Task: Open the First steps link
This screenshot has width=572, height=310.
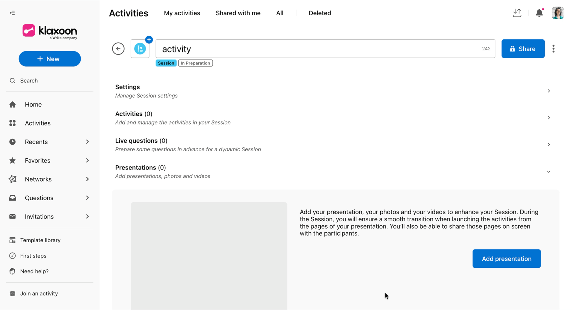Action: [33, 256]
